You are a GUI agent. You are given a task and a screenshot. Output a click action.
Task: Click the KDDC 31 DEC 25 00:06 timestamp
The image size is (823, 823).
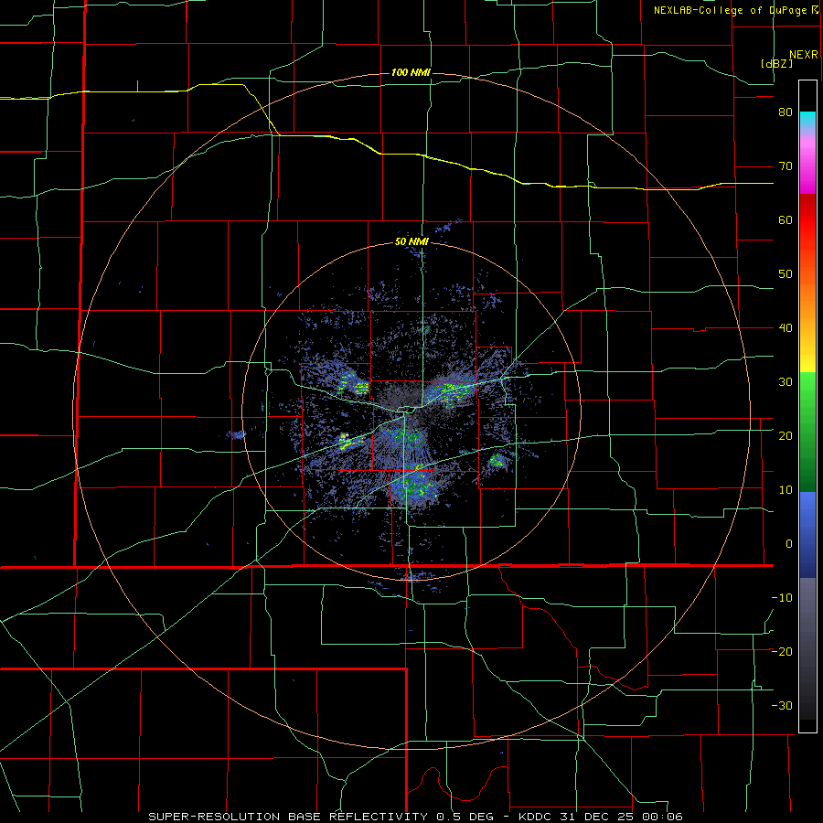point(601,817)
